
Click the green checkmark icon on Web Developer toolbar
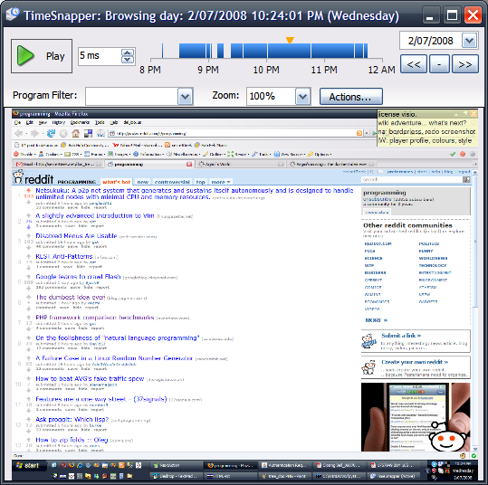(453, 154)
